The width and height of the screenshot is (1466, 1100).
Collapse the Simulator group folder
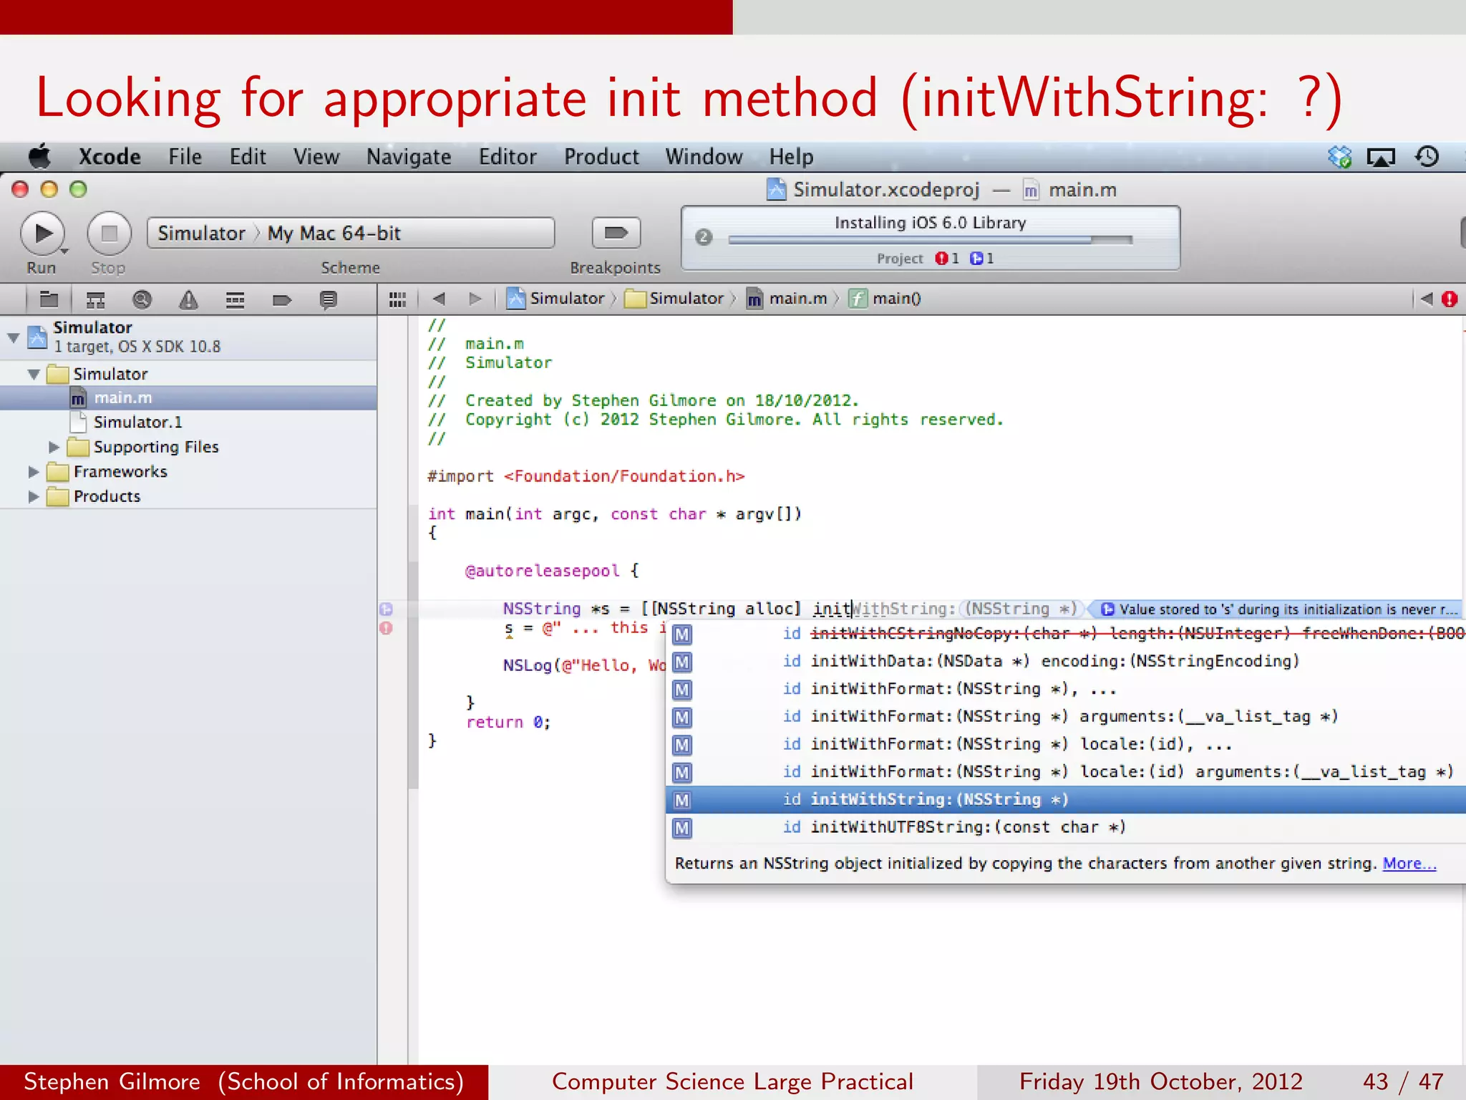click(33, 374)
